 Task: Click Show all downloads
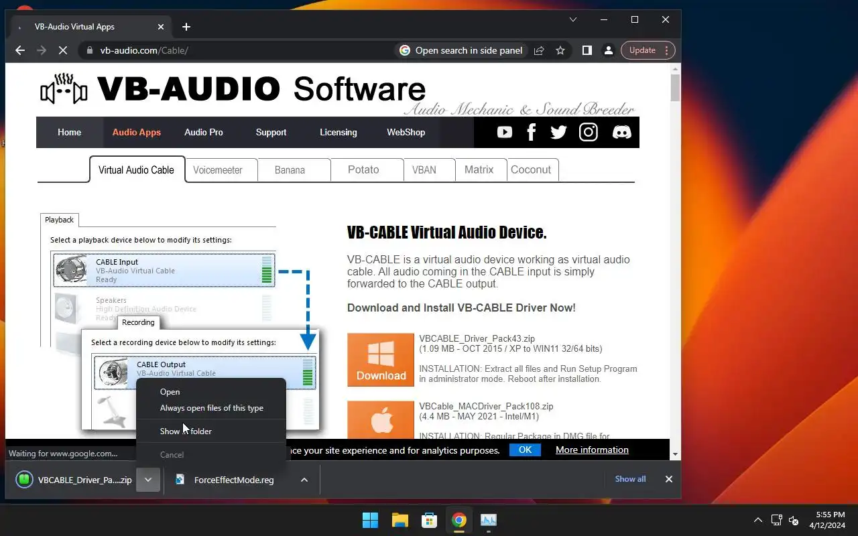(630, 479)
